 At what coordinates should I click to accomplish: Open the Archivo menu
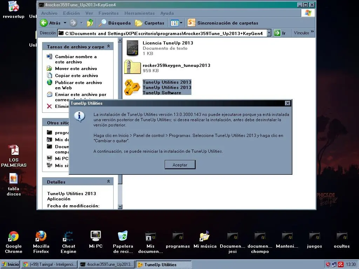click(49, 13)
